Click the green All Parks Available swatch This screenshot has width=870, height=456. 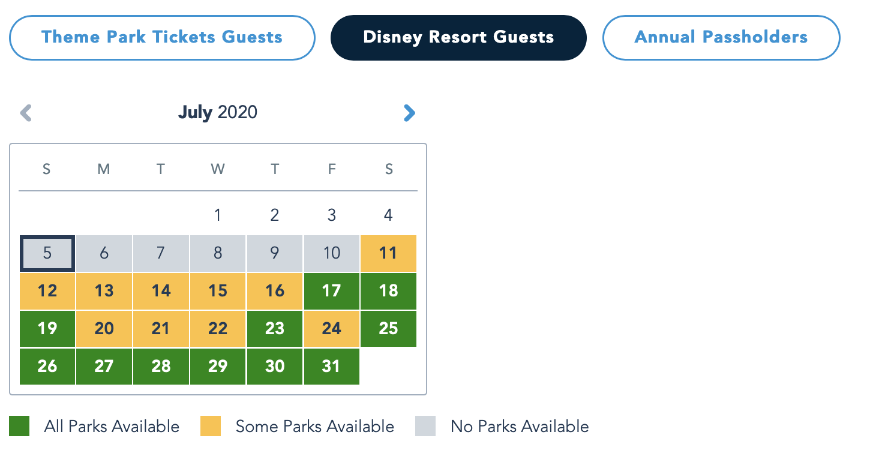pos(19,426)
